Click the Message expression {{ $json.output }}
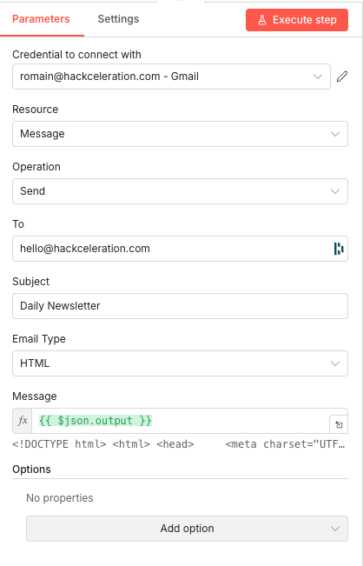The height and width of the screenshot is (566, 363). pyautogui.click(x=96, y=421)
